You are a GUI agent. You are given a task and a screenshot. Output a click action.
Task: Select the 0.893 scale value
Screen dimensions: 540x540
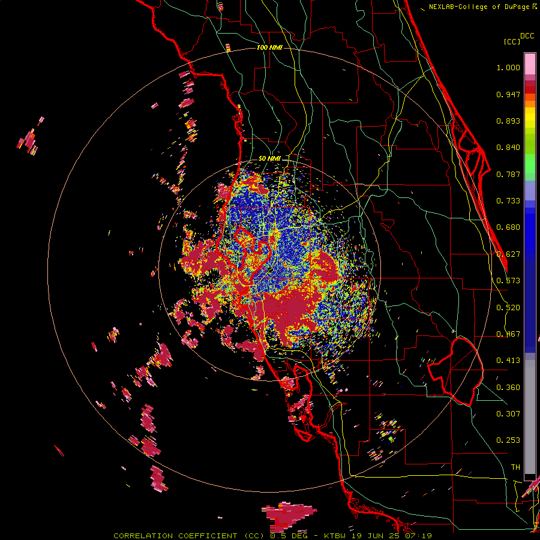508,121
